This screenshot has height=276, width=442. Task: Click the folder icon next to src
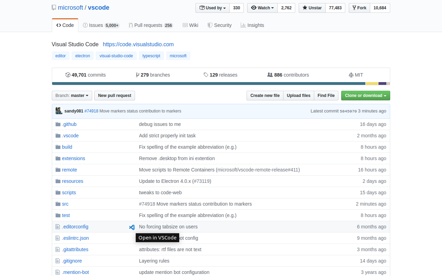coord(58,204)
